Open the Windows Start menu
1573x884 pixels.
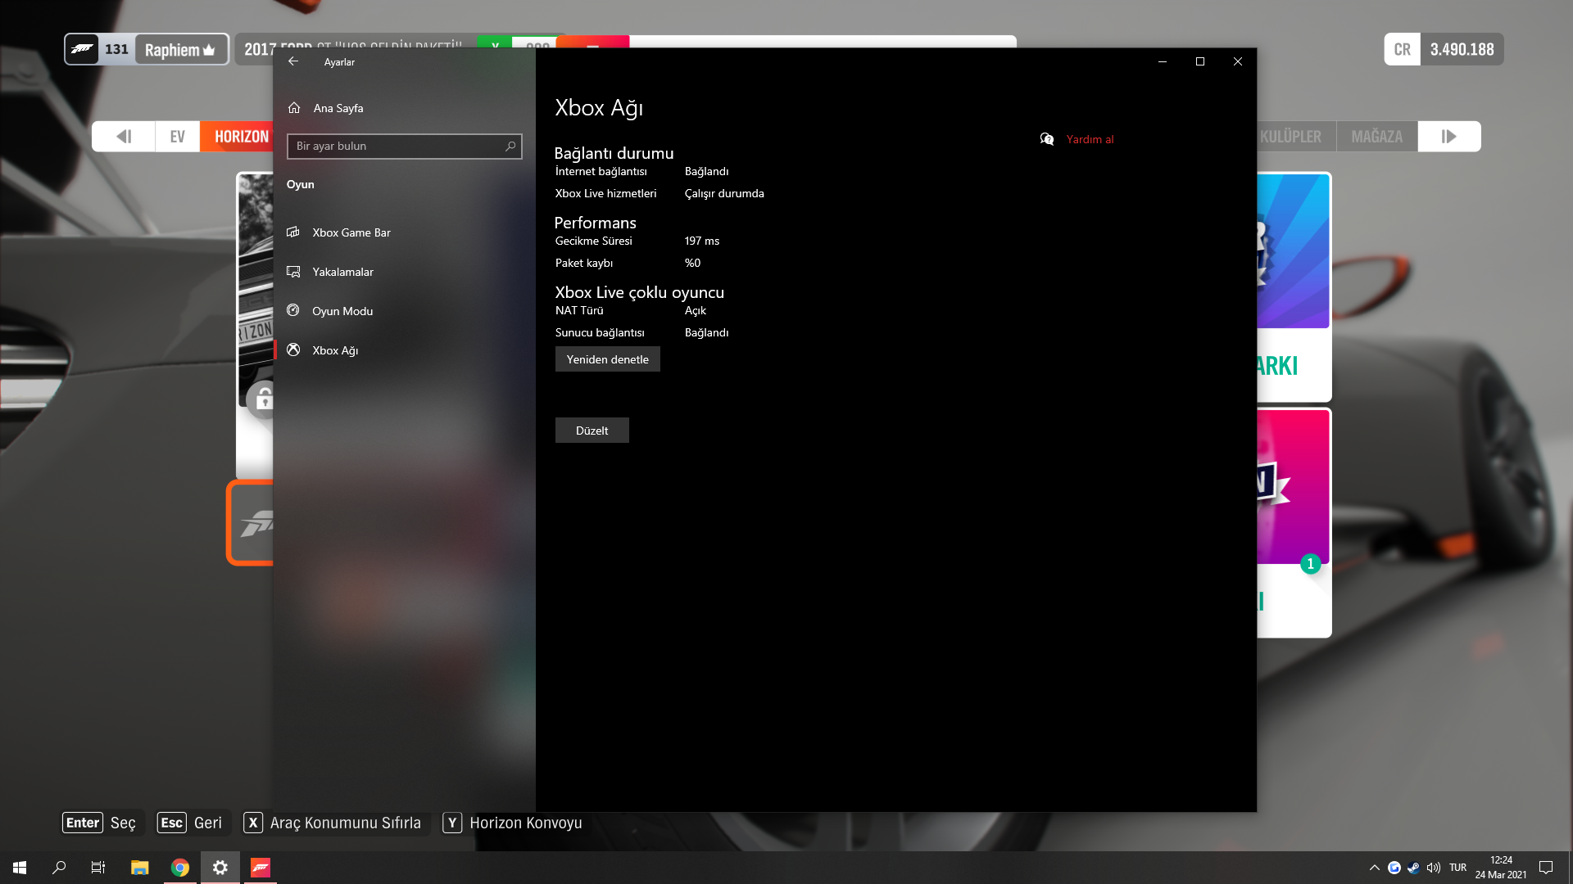tap(20, 868)
